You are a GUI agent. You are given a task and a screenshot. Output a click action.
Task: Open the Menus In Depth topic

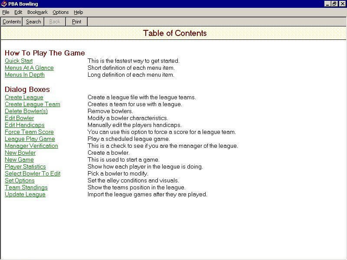(25, 75)
